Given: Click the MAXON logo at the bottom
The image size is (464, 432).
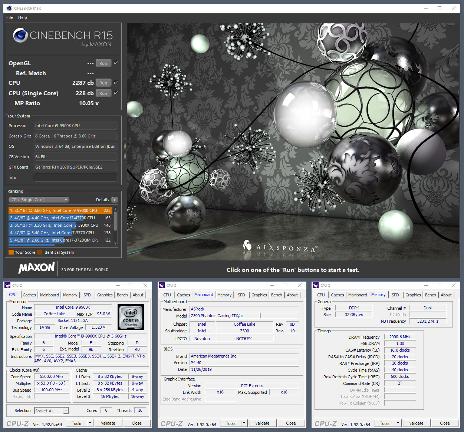Looking at the screenshot, I should 36,267.
